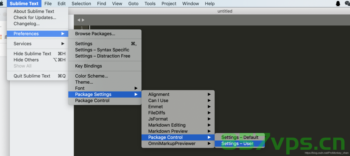This screenshot has width=350, height=156.
Task: Open the Sublime Text application menu
Action: (x=24, y=3)
